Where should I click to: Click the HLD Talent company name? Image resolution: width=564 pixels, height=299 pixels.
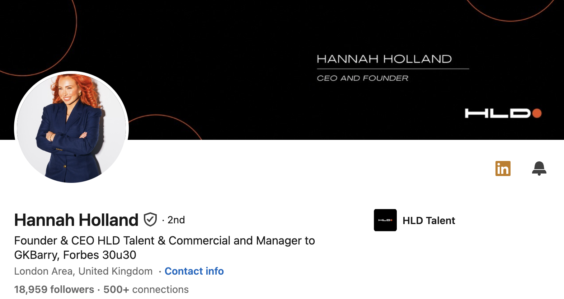[429, 220]
